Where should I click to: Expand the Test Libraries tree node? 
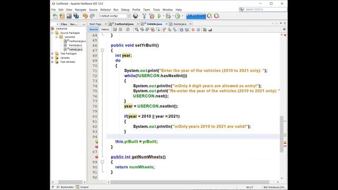[x=52, y=62]
